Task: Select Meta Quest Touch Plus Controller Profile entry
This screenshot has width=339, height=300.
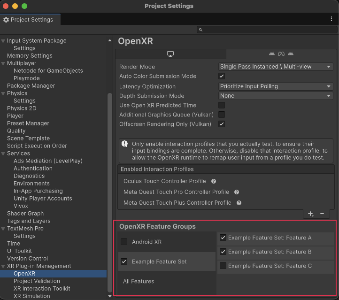Action: [177, 203]
